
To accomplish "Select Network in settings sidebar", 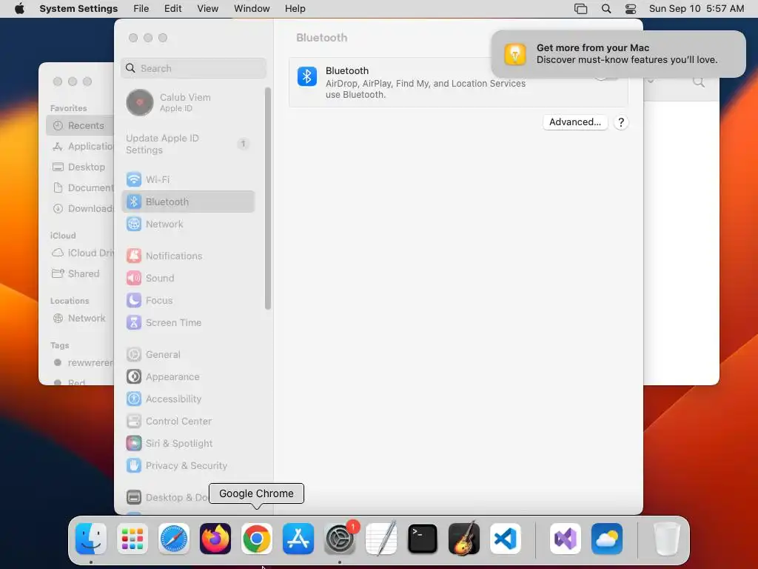I will tap(188, 224).
